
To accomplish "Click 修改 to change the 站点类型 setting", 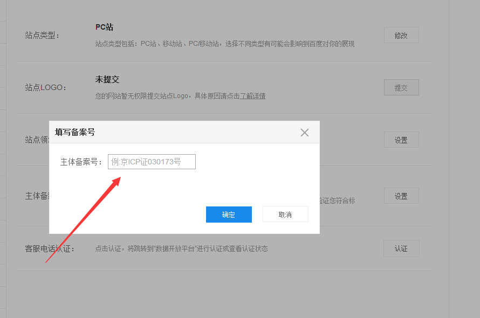I will coord(401,34).
